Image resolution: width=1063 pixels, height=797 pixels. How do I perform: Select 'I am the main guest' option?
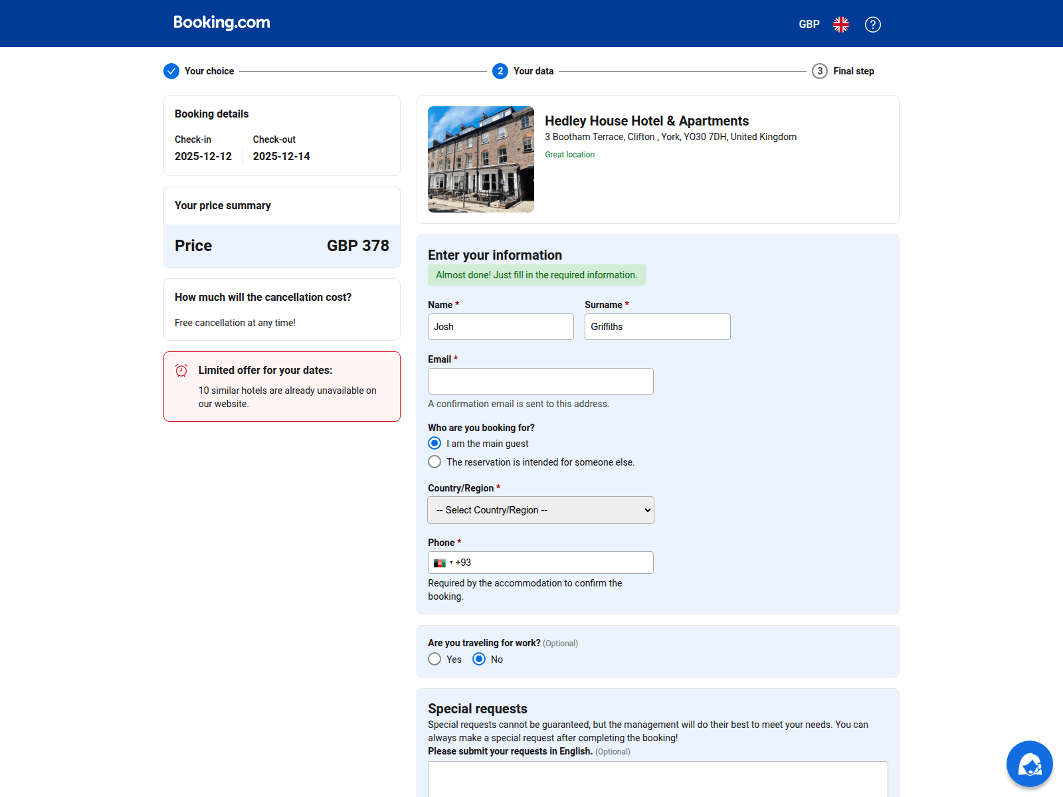(x=435, y=443)
